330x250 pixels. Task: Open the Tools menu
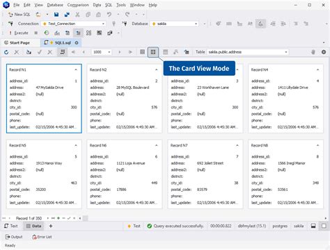[x=121, y=5]
